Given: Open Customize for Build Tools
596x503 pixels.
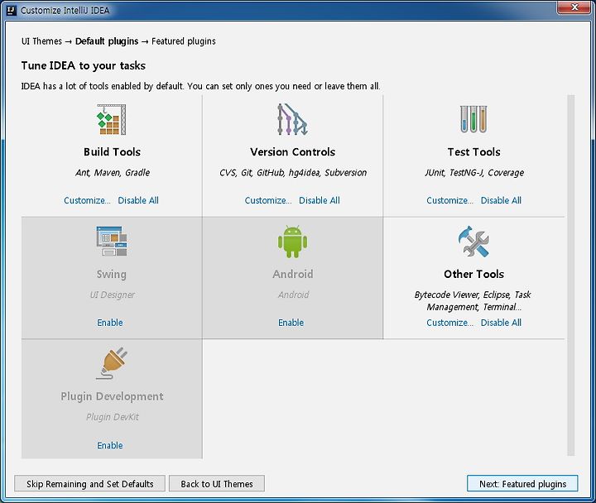Looking at the screenshot, I should [87, 200].
